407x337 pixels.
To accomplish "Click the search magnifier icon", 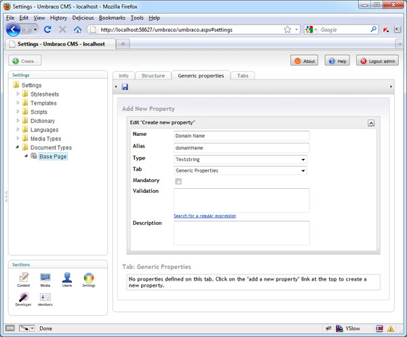I will 373,29.
